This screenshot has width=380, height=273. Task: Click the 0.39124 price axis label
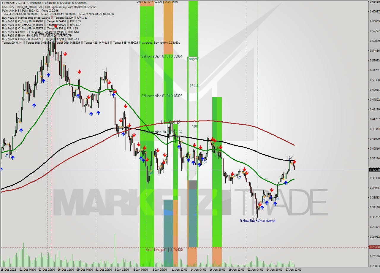(x=374, y=158)
